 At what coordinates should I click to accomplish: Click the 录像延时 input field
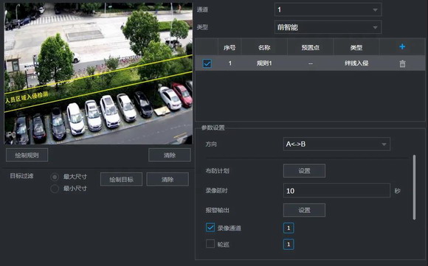click(x=336, y=191)
